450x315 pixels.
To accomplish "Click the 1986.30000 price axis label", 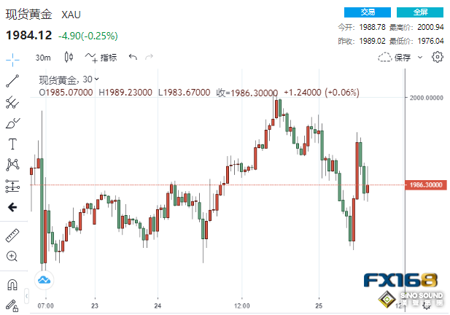I will 425,185.
